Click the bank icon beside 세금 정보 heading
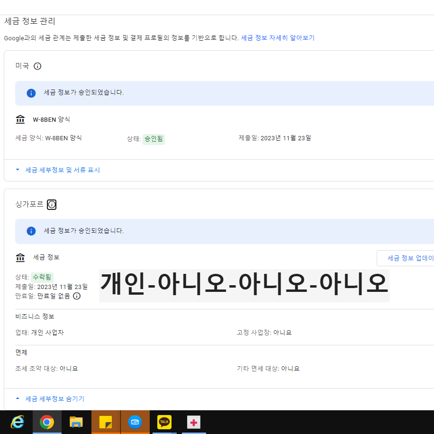This screenshot has height=434, width=434. [20, 257]
